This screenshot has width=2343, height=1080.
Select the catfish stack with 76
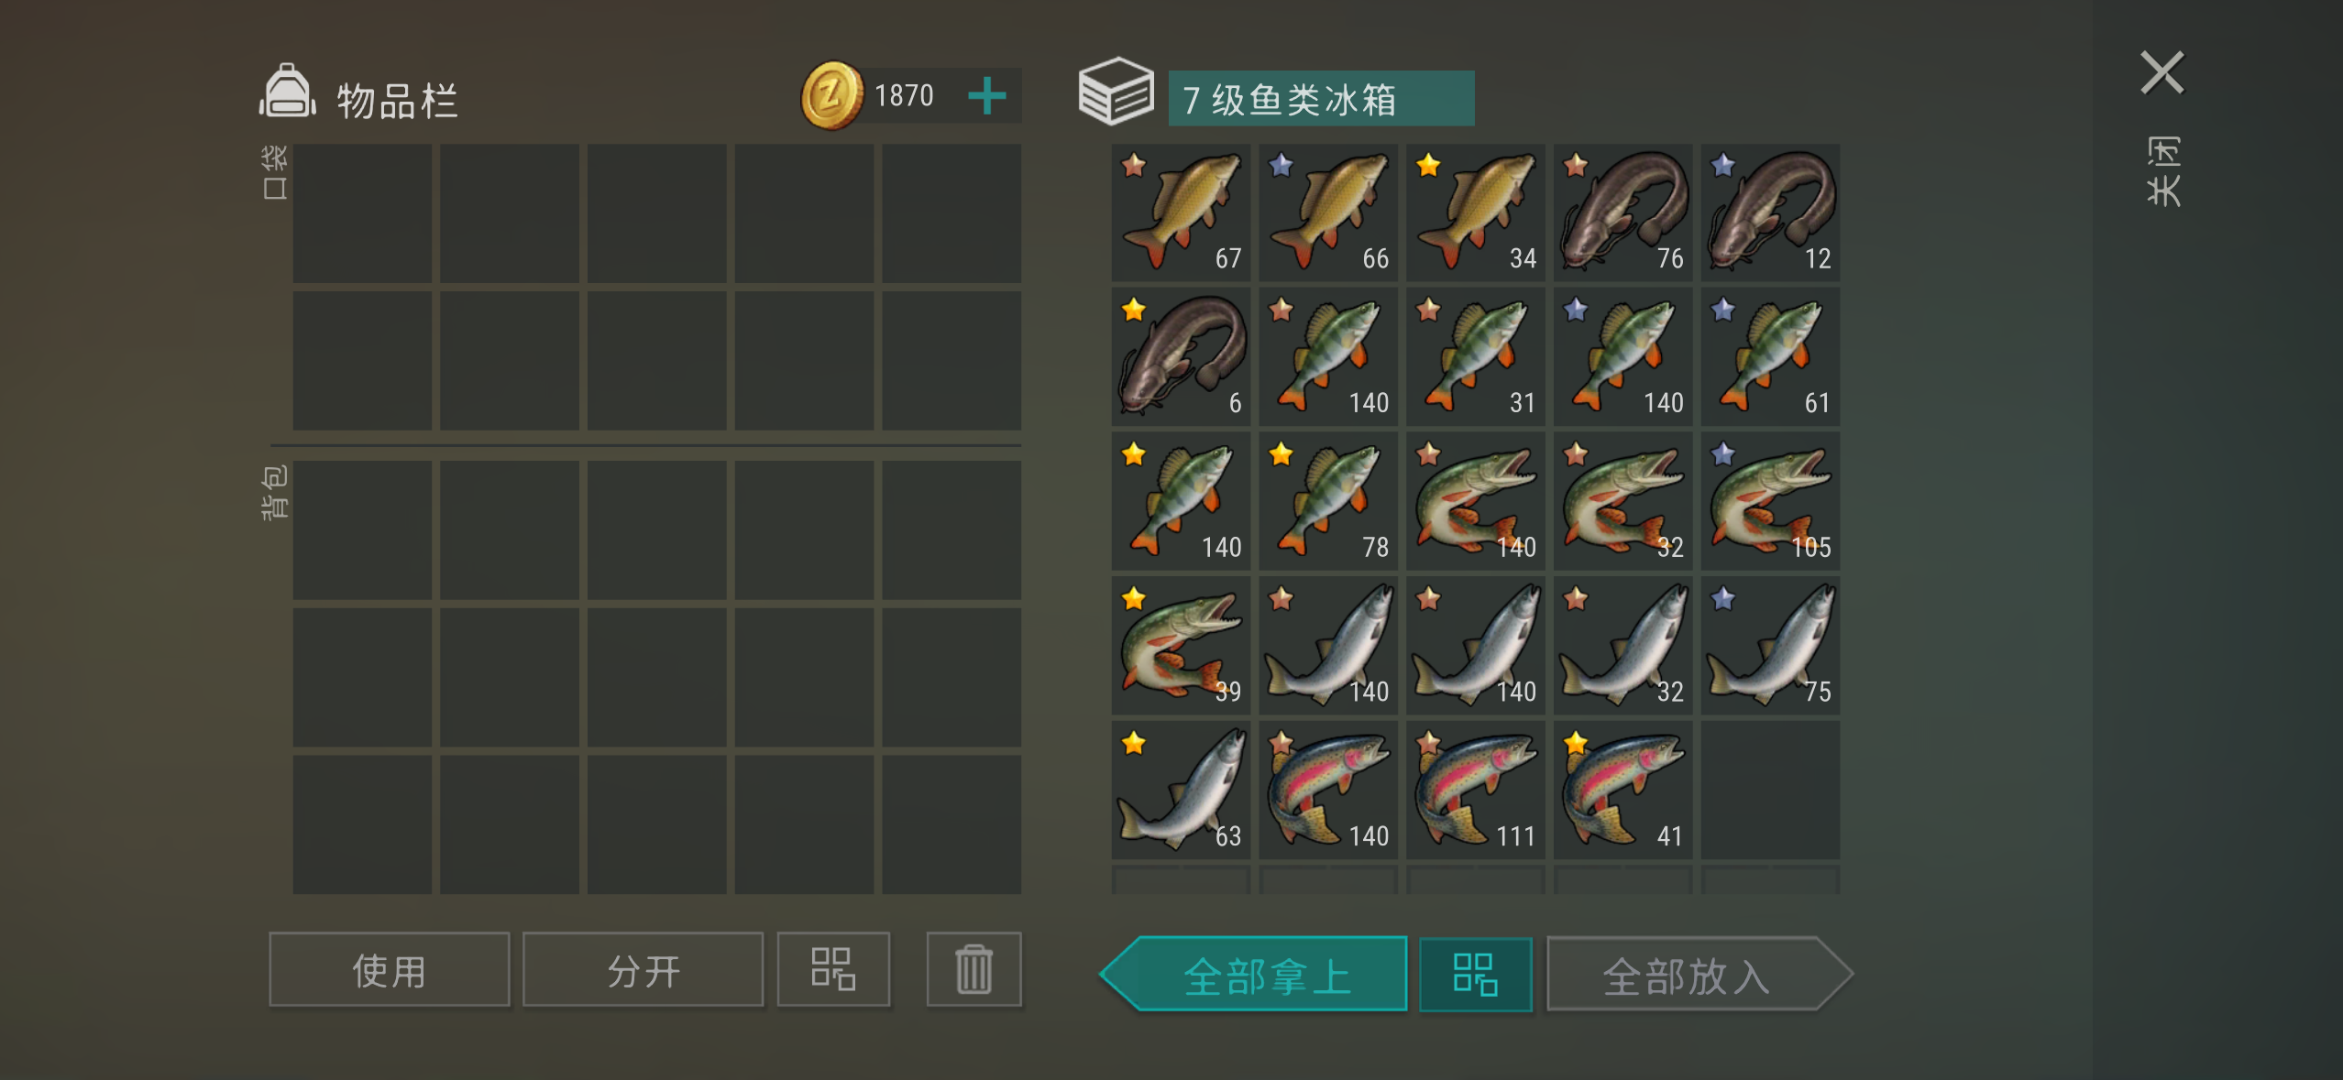(x=1622, y=213)
